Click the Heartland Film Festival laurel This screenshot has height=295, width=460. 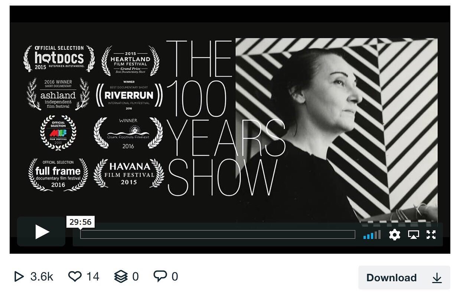(x=130, y=61)
